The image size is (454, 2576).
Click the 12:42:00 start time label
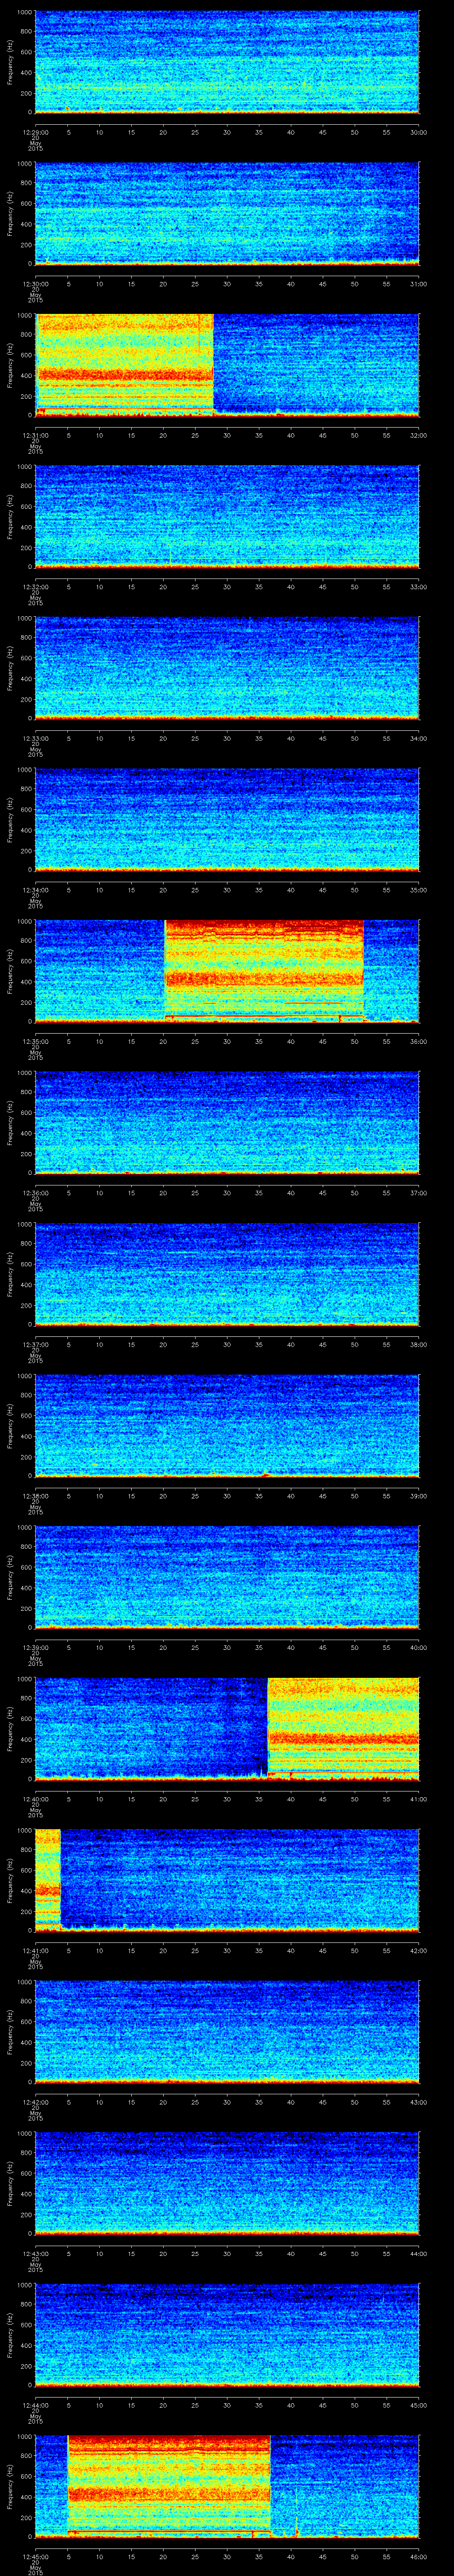(x=35, y=2102)
